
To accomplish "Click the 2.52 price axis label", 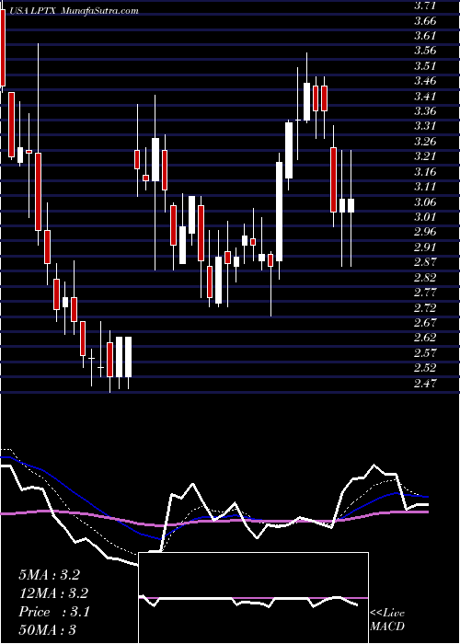I will coord(425,368).
